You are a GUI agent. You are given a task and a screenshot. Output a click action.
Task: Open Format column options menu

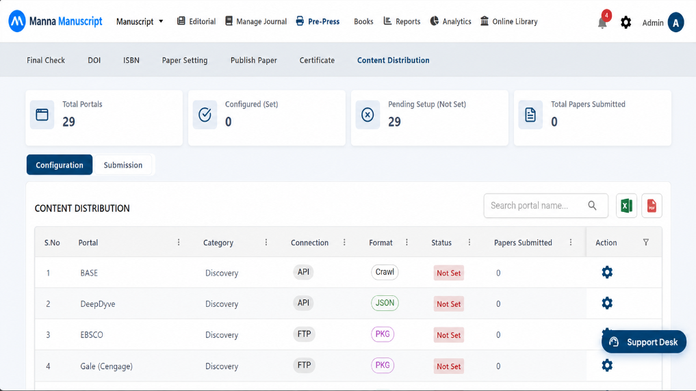pyautogui.click(x=407, y=242)
